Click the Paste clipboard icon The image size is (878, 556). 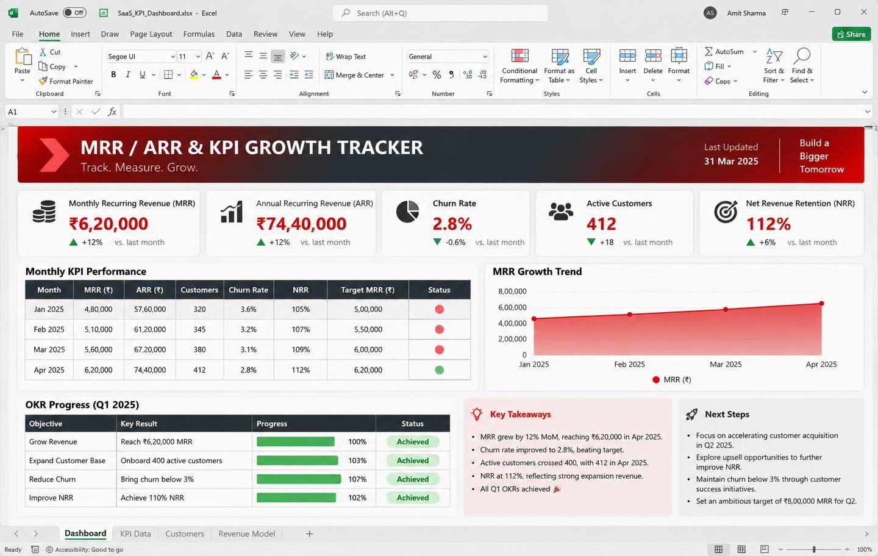tap(23, 57)
